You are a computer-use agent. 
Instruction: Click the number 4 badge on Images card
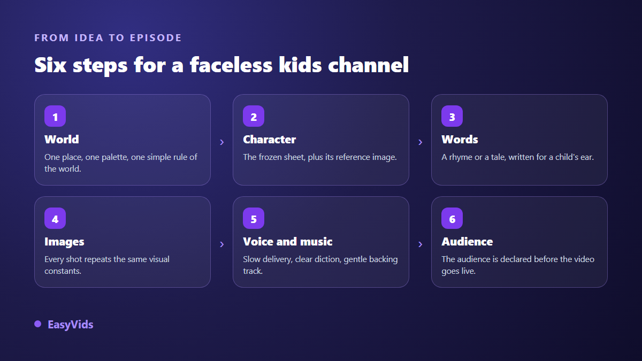point(55,218)
